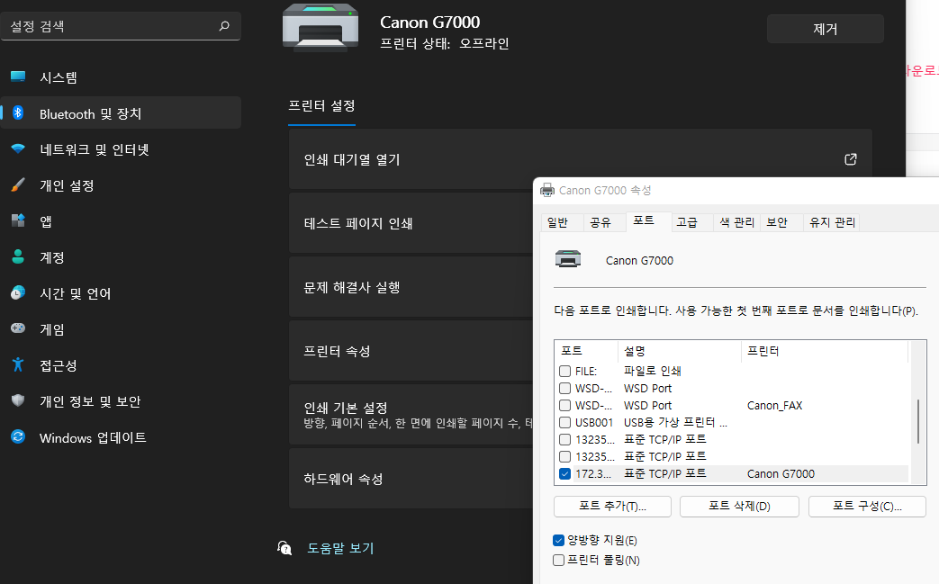Image resolution: width=939 pixels, height=584 pixels.
Task: Open 하드웨어 속성
Action: tap(411, 479)
